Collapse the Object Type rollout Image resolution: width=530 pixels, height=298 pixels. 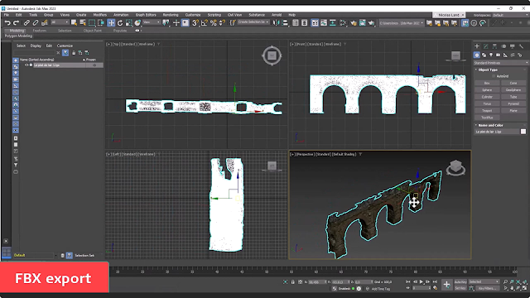[488, 70]
